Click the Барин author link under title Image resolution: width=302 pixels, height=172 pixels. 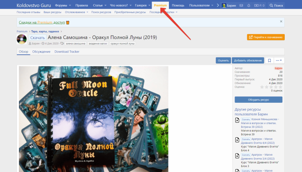pos(36,43)
